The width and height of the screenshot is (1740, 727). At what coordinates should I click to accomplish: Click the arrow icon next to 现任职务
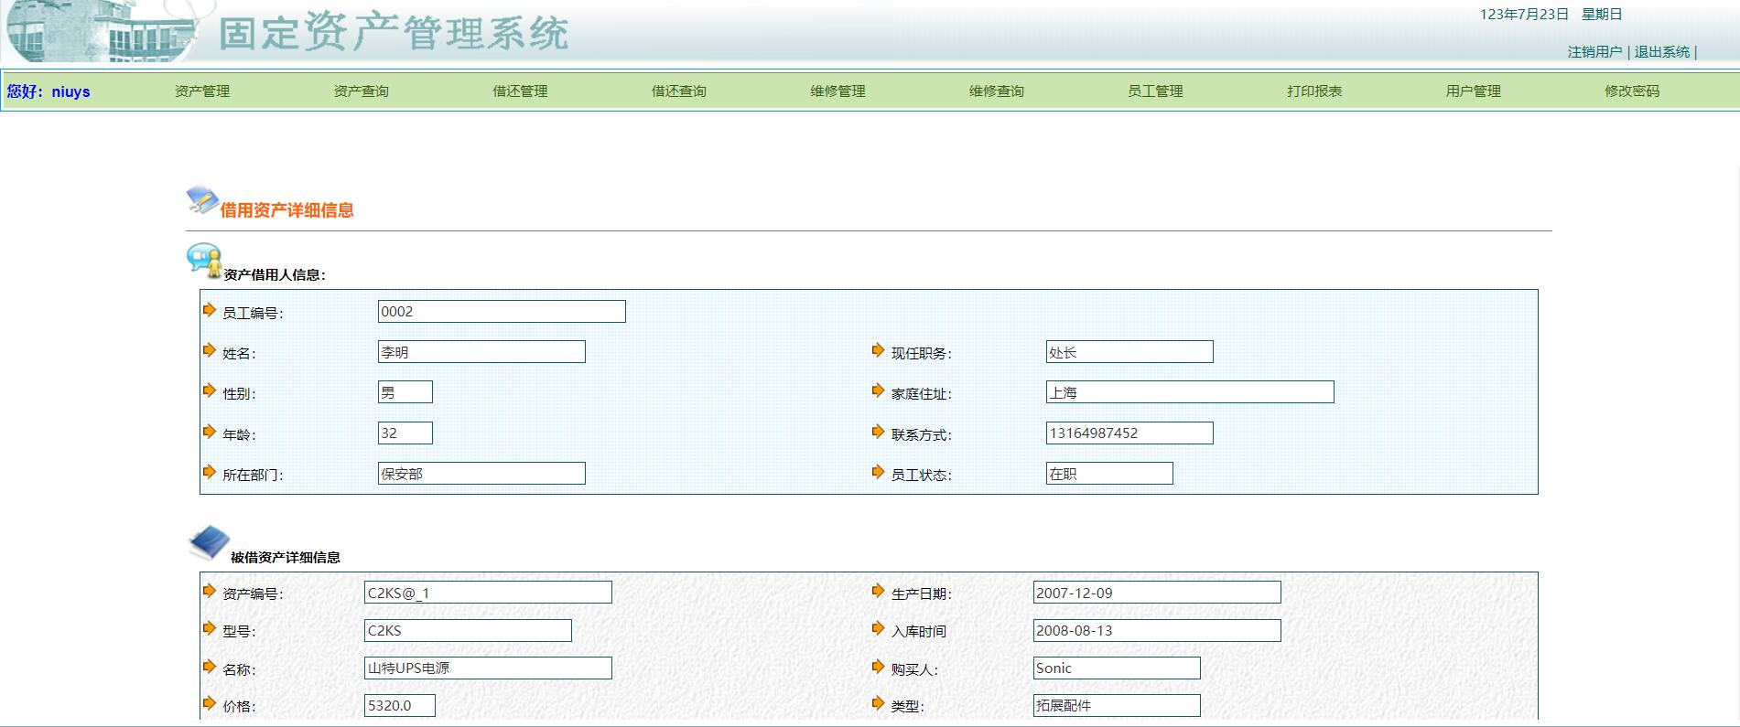[879, 350]
